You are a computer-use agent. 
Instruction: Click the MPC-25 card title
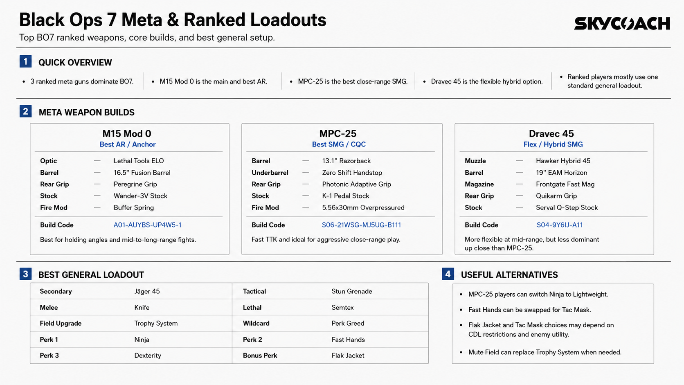pyautogui.click(x=338, y=134)
